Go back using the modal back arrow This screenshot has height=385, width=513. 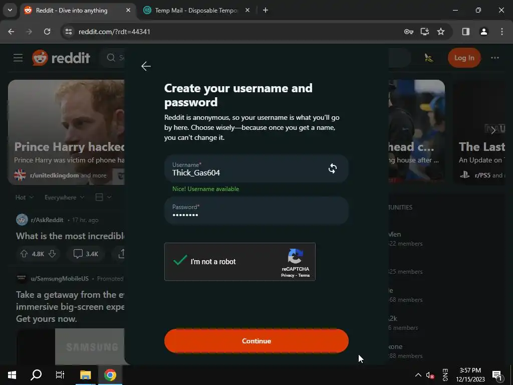tap(146, 66)
